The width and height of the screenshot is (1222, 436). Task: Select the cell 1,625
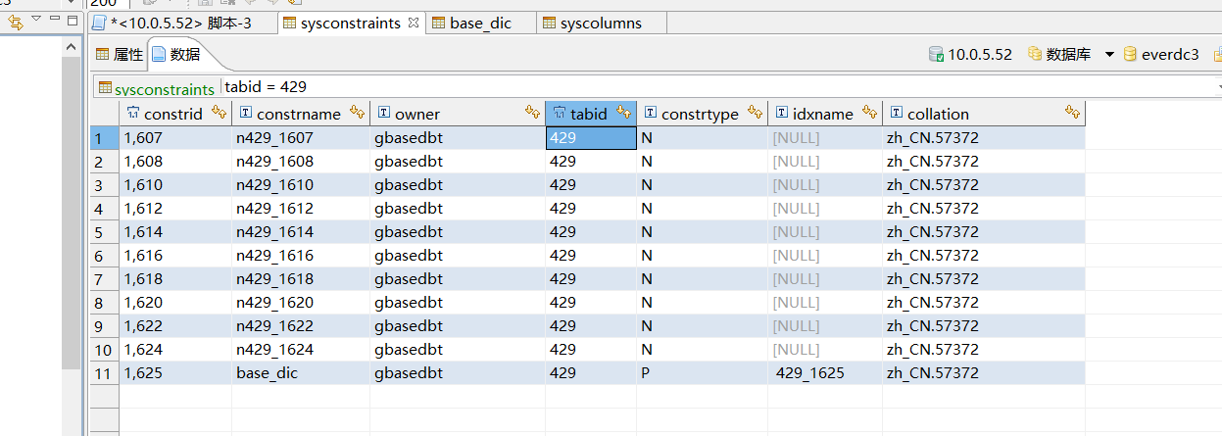click(175, 373)
